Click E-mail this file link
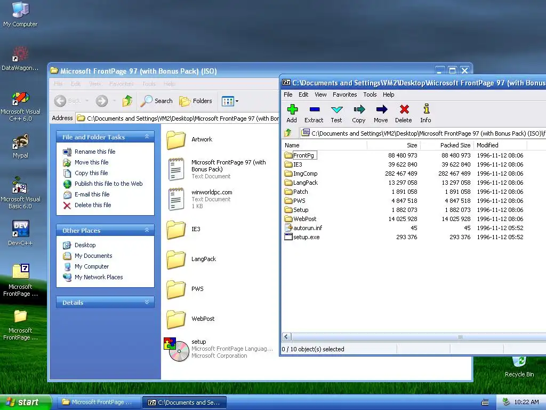 click(92, 194)
